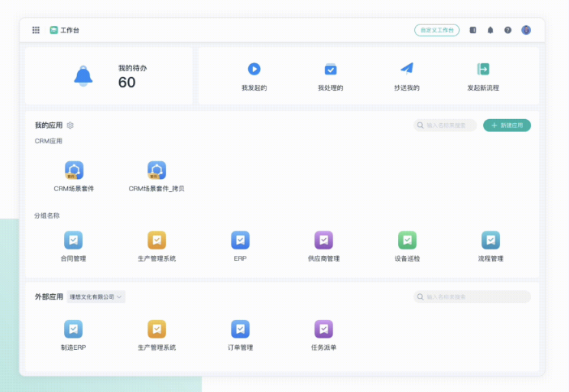Open 发起新流程 arrow icon
The height and width of the screenshot is (392, 569).
click(x=483, y=69)
